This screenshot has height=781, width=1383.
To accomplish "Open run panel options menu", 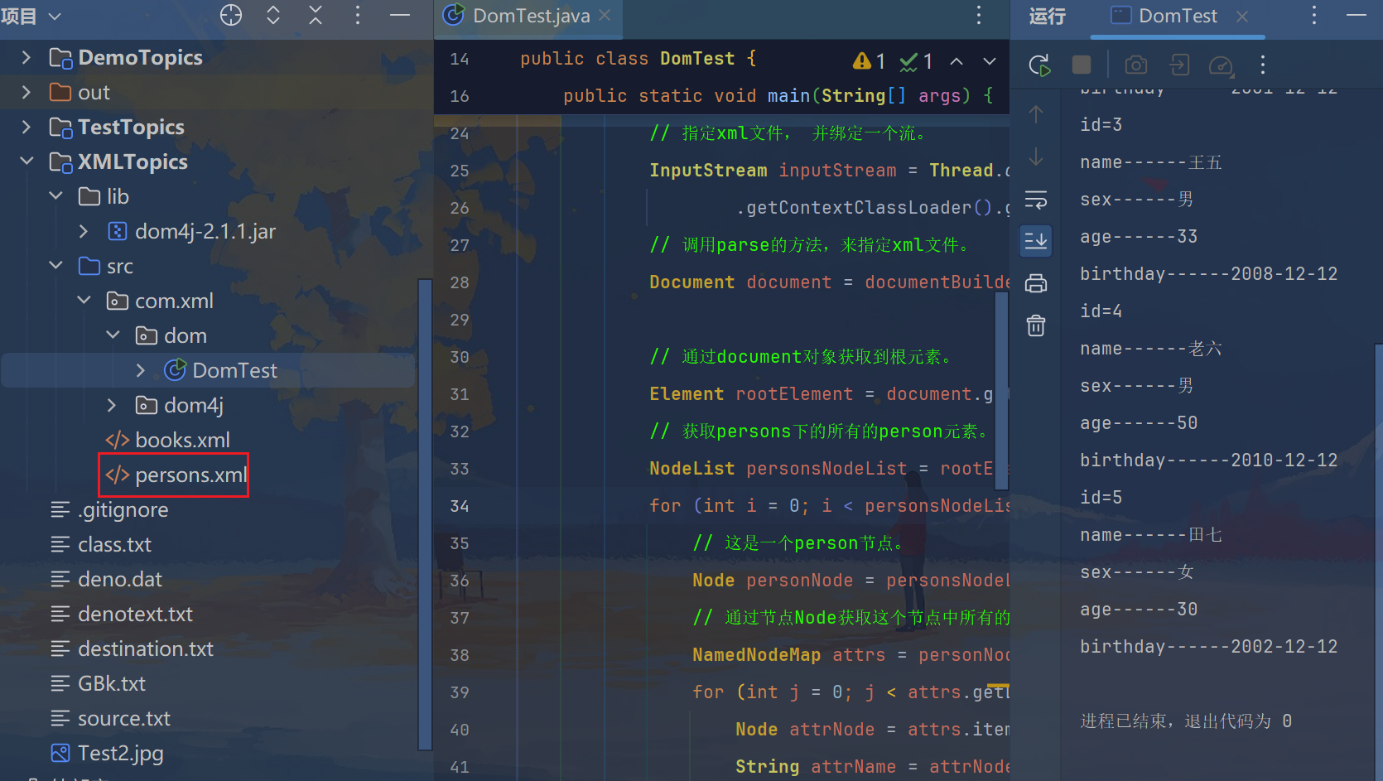I will (x=1314, y=15).
